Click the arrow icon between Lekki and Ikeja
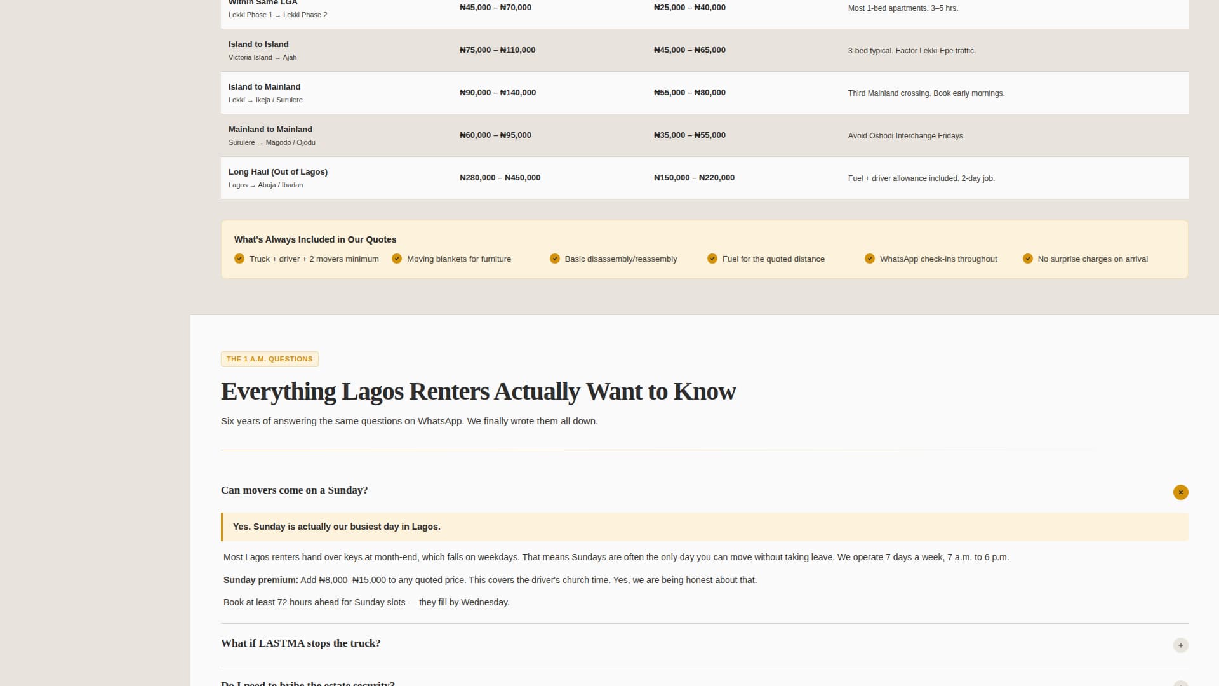The width and height of the screenshot is (1219, 686). pos(250,100)
